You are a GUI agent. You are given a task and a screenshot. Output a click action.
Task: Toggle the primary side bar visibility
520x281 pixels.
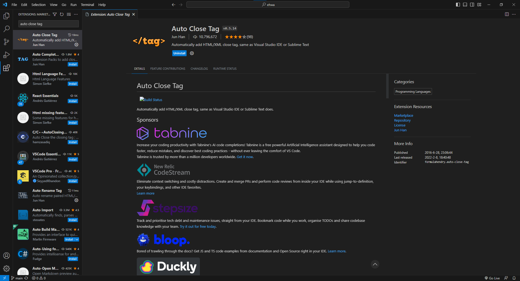[457, 5]
